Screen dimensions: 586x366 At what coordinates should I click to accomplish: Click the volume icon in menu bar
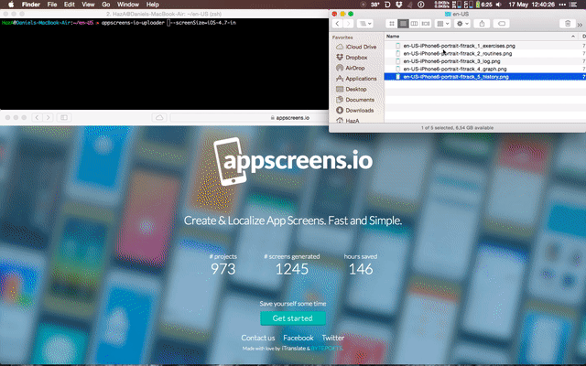(x=498, y=5)
